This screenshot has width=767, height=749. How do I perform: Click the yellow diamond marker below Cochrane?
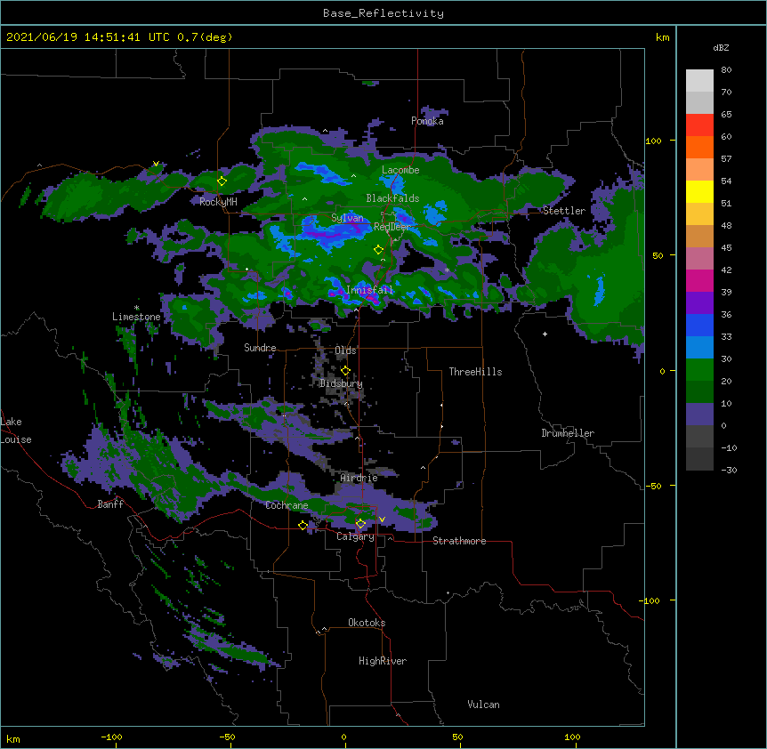[x=303, y=525]
